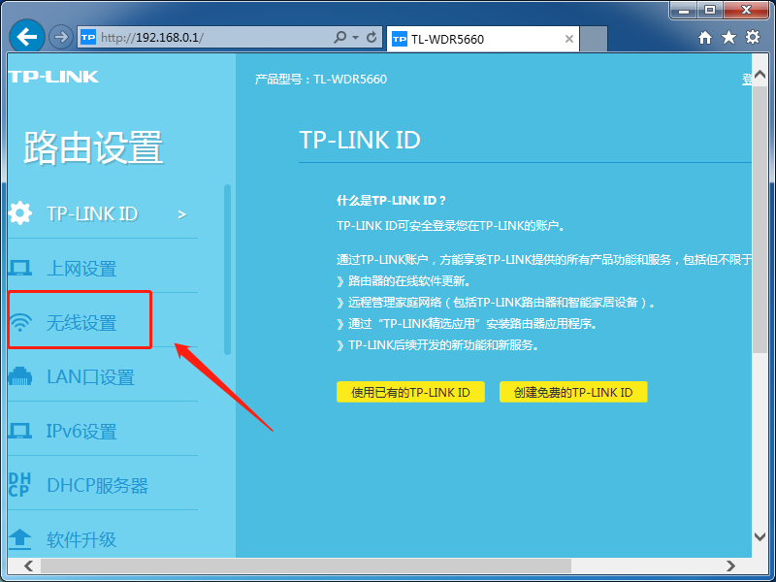Close the TL-WDR5660 tab
This screenshot has height=582, width=776.
point(569,39)
